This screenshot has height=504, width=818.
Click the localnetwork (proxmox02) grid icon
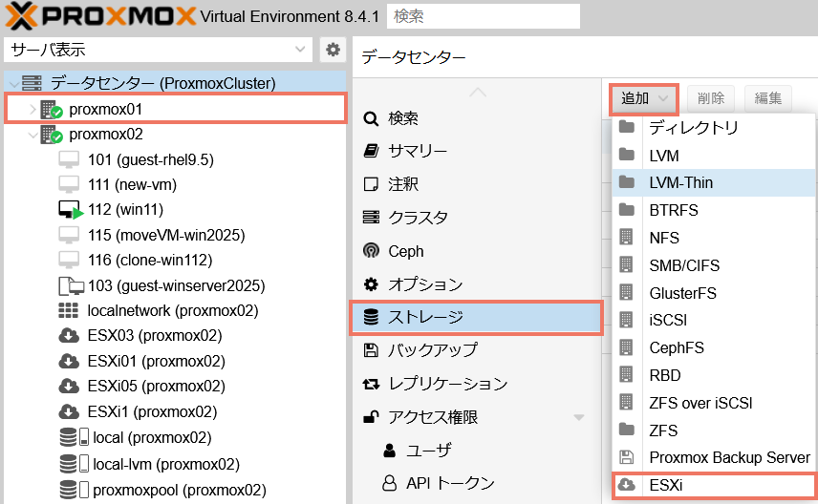(68, 310)
